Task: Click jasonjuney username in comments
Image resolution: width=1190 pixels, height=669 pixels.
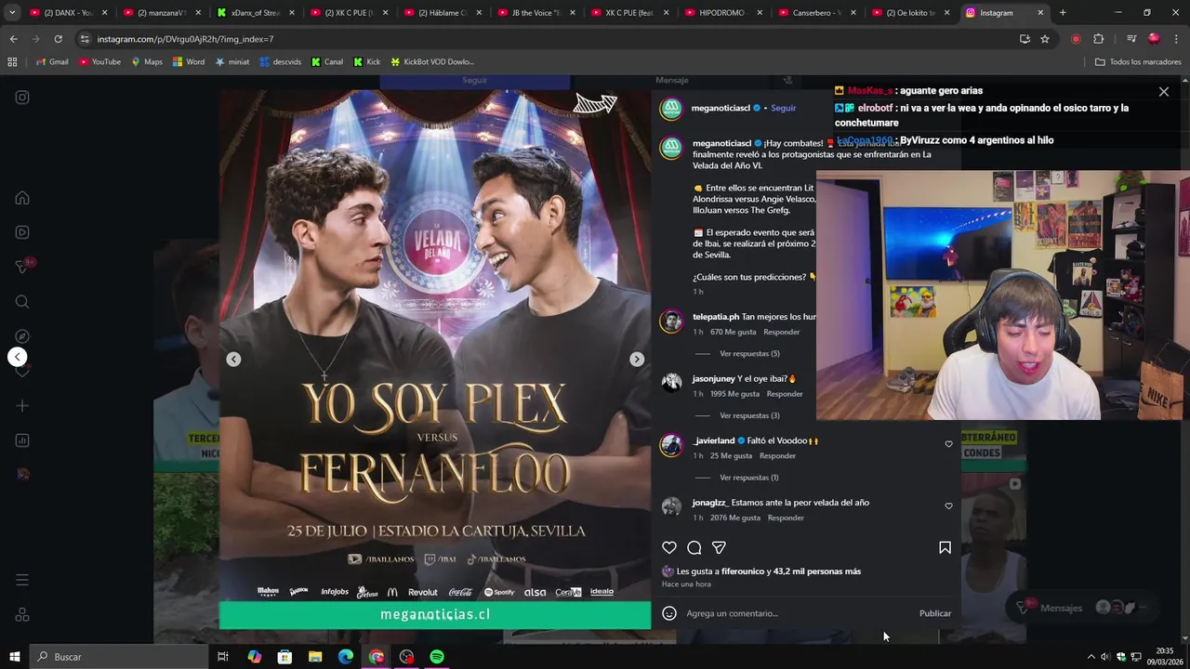Action: tap(713, 379)
